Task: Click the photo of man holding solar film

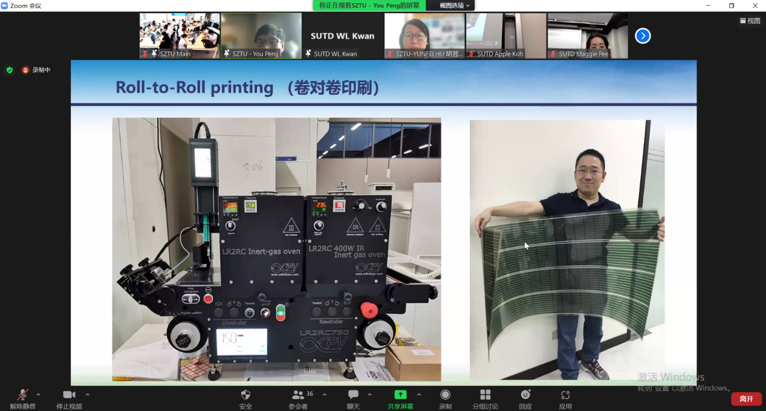Action: coord(567,250)
